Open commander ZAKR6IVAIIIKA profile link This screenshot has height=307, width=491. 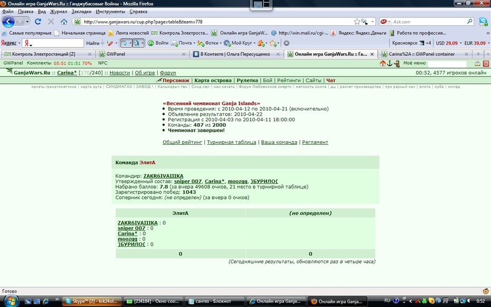[163, 176]
